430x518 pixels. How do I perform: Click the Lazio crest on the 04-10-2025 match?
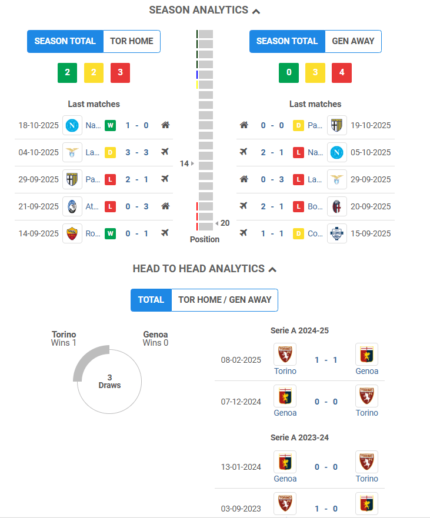(x=72, y=152)
